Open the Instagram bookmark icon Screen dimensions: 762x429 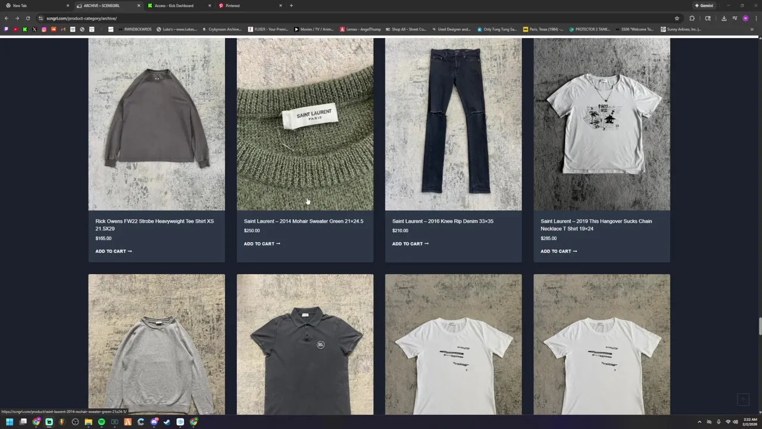coord(44,29)
